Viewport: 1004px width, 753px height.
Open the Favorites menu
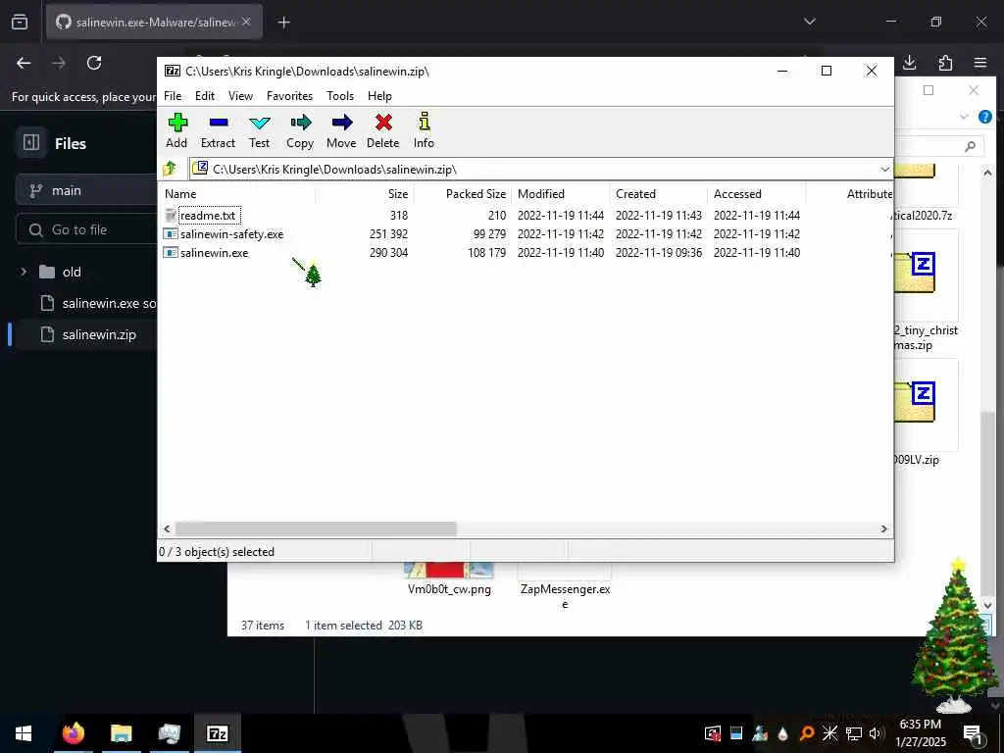click(x=289, y=96)
